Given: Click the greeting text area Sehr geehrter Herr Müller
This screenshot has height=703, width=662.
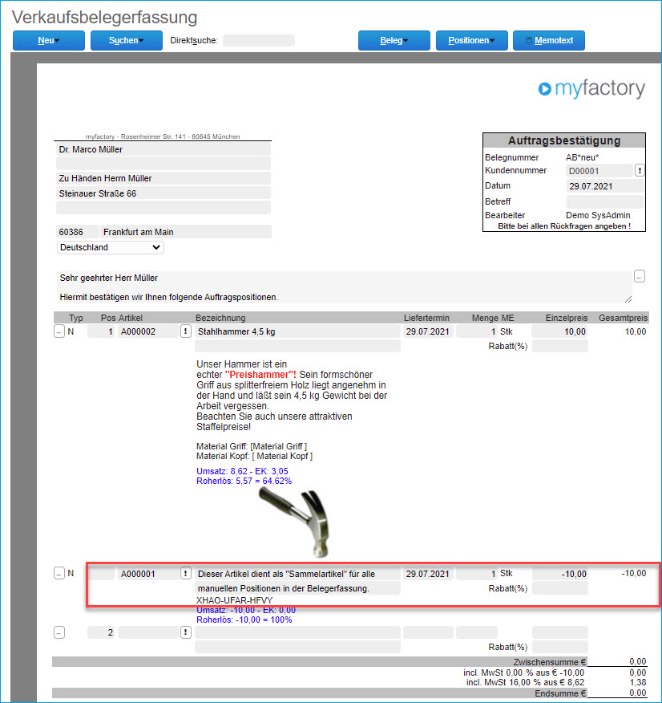Looking at the screenshot, I should pyautogui.click(x=344, y=287).
